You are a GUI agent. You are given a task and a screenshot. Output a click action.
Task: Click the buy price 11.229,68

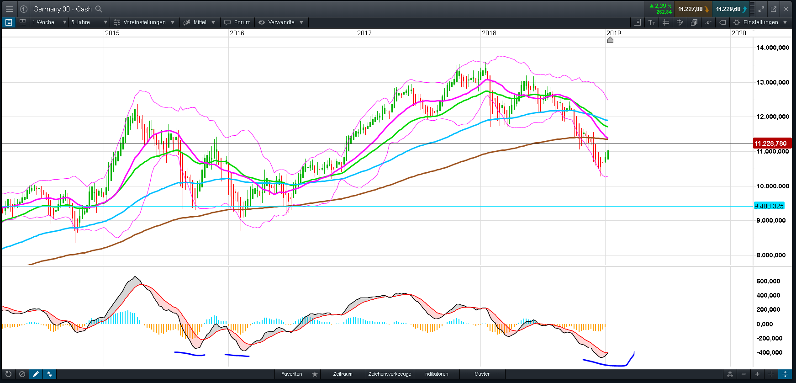[x=731, y=9]
